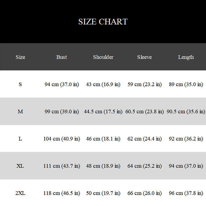206x206 pixels.
Task: Select the M size row label
Action: [x=20, y=111]
